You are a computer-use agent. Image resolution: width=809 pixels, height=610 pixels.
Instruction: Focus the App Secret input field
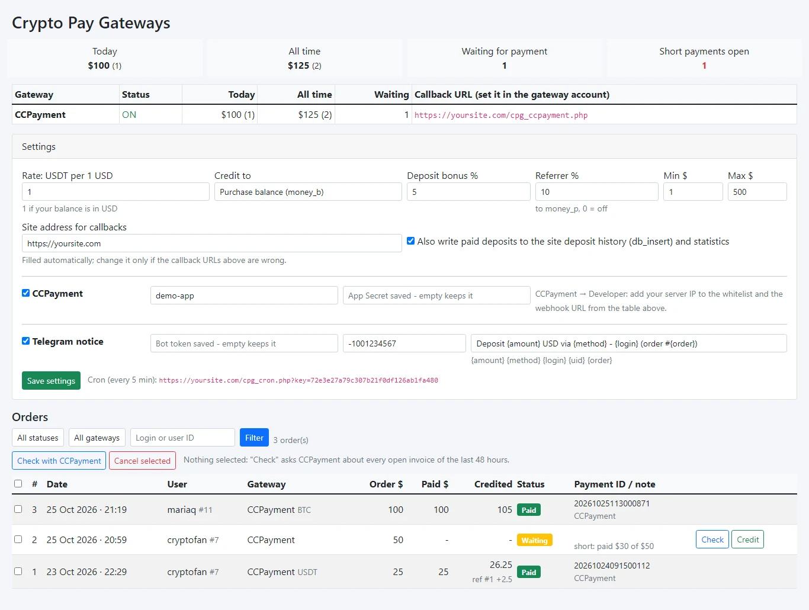click(436, 296)
